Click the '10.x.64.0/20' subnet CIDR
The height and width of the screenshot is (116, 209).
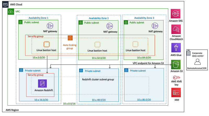coord(144,58)
